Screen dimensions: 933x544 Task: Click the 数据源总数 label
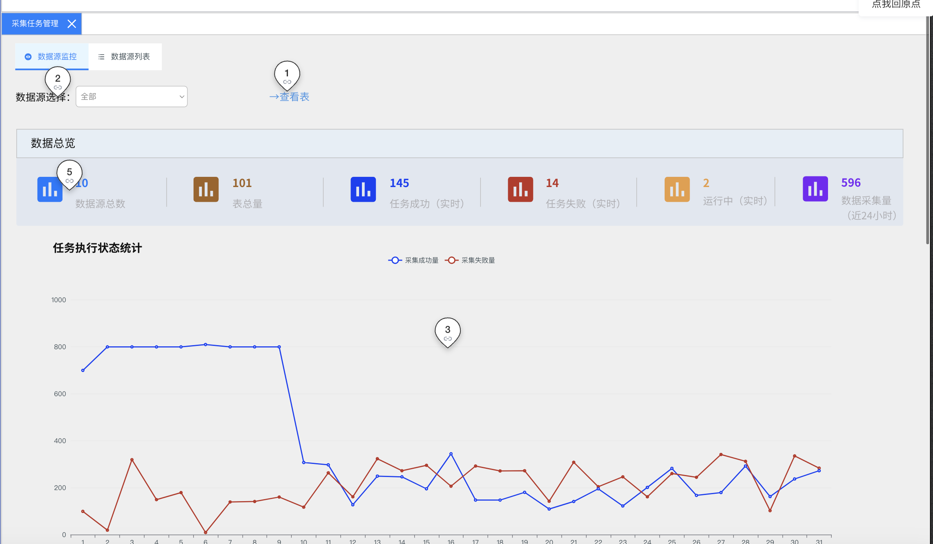click(100, 203)
